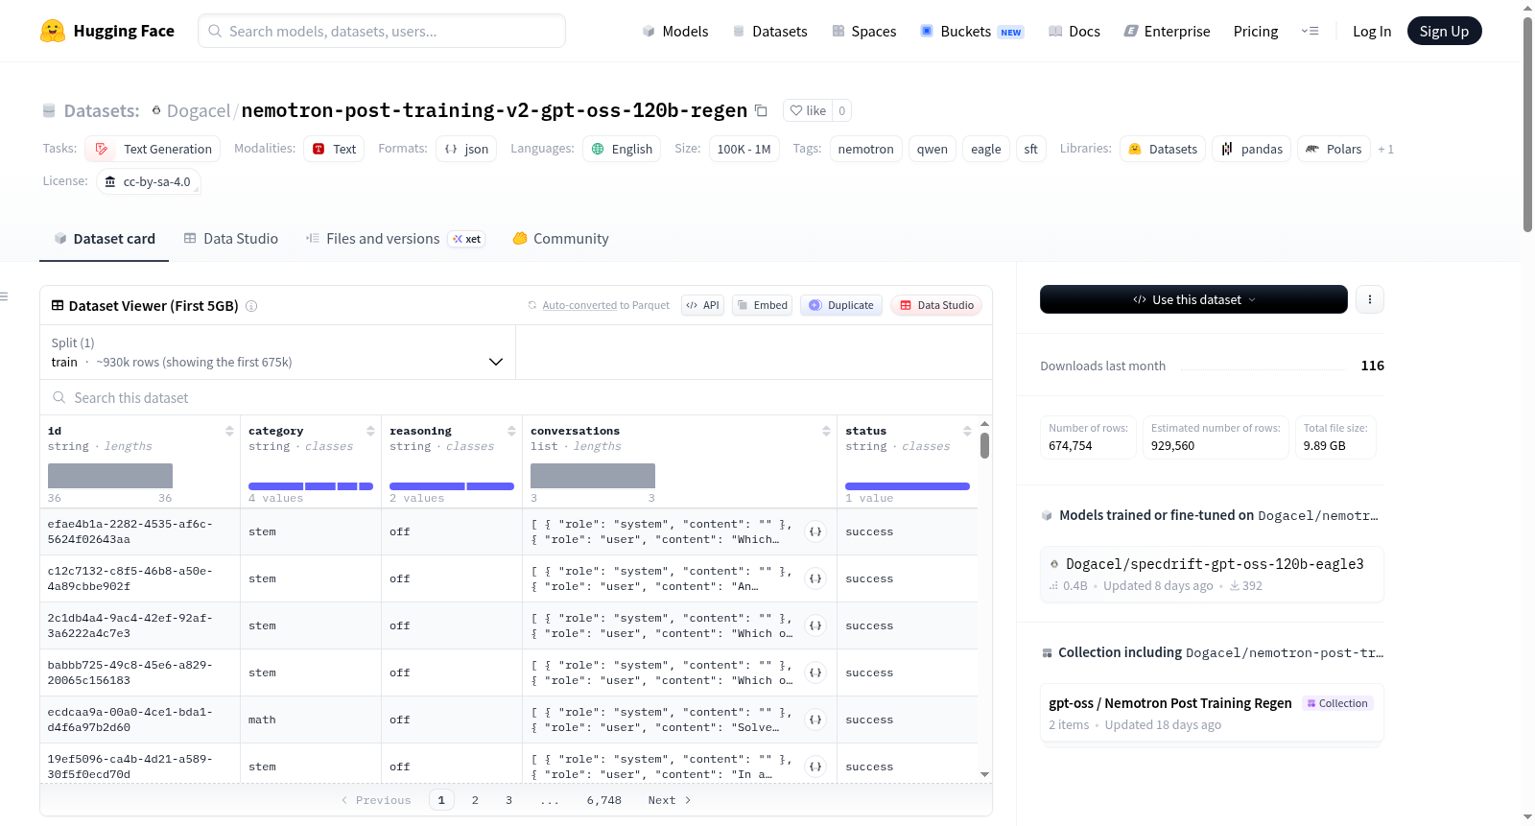This screenshot has width=1535, height=826.
Task: Click the Embed button
Action: (762, 305)
